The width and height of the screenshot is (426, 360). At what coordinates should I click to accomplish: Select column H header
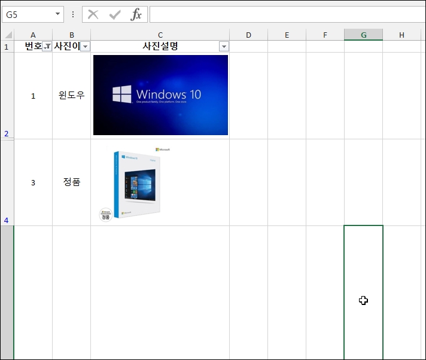pos(402,35)
